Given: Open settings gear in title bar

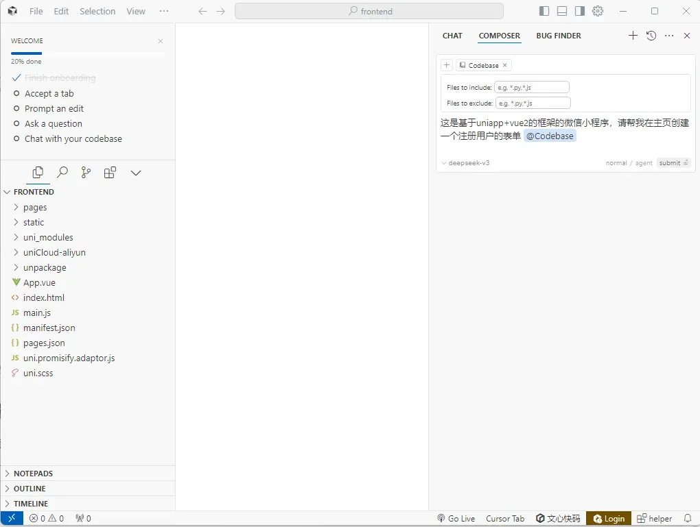Looking at the screenshot, I should coord(598,11).
